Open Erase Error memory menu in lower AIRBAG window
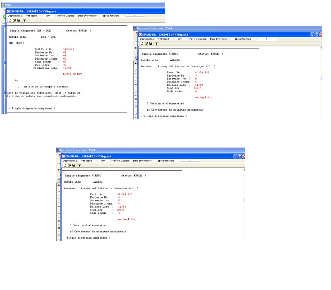331x290 pixels. point(142,161)
